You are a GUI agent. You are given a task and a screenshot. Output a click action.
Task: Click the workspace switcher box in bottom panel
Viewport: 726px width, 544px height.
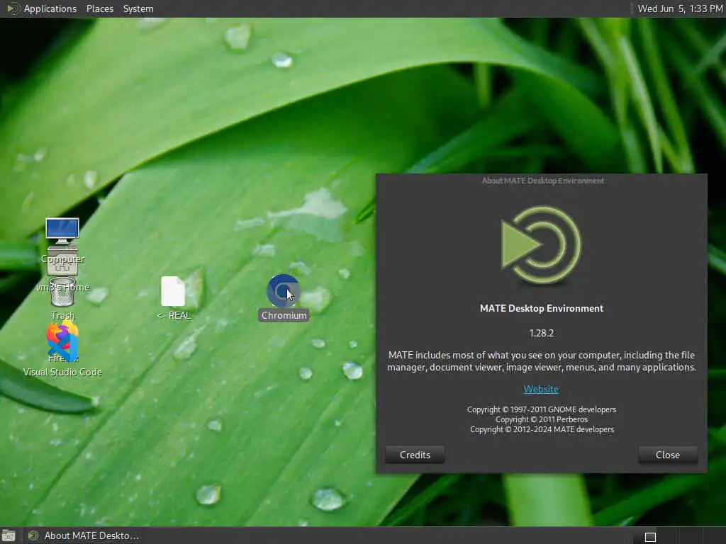coord(651,537)
